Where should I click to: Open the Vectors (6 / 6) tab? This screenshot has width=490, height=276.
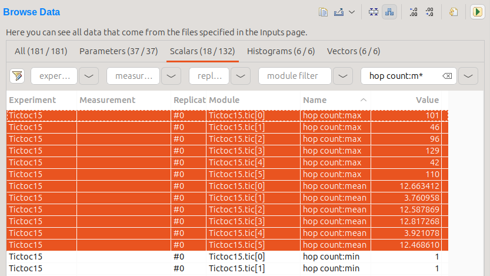pyautogui.click(x=354, y=51)
